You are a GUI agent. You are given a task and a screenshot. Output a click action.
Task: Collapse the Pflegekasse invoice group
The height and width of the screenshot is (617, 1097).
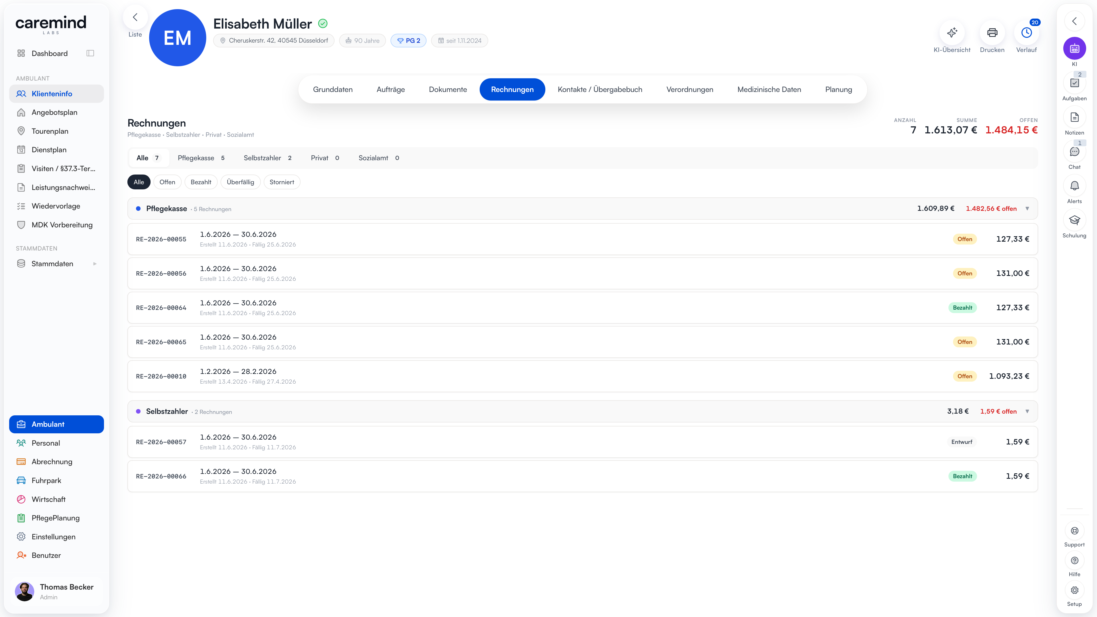tap(1027, 209)
